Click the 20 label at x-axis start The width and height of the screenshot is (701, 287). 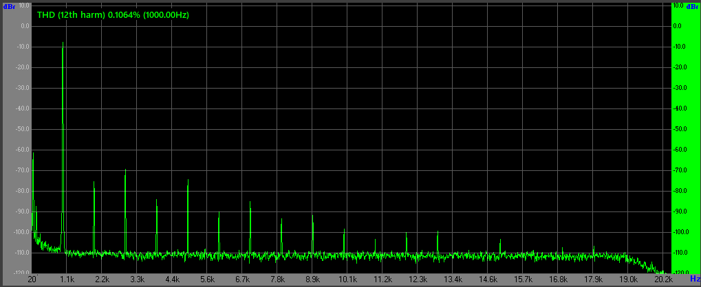coord(32,279)
